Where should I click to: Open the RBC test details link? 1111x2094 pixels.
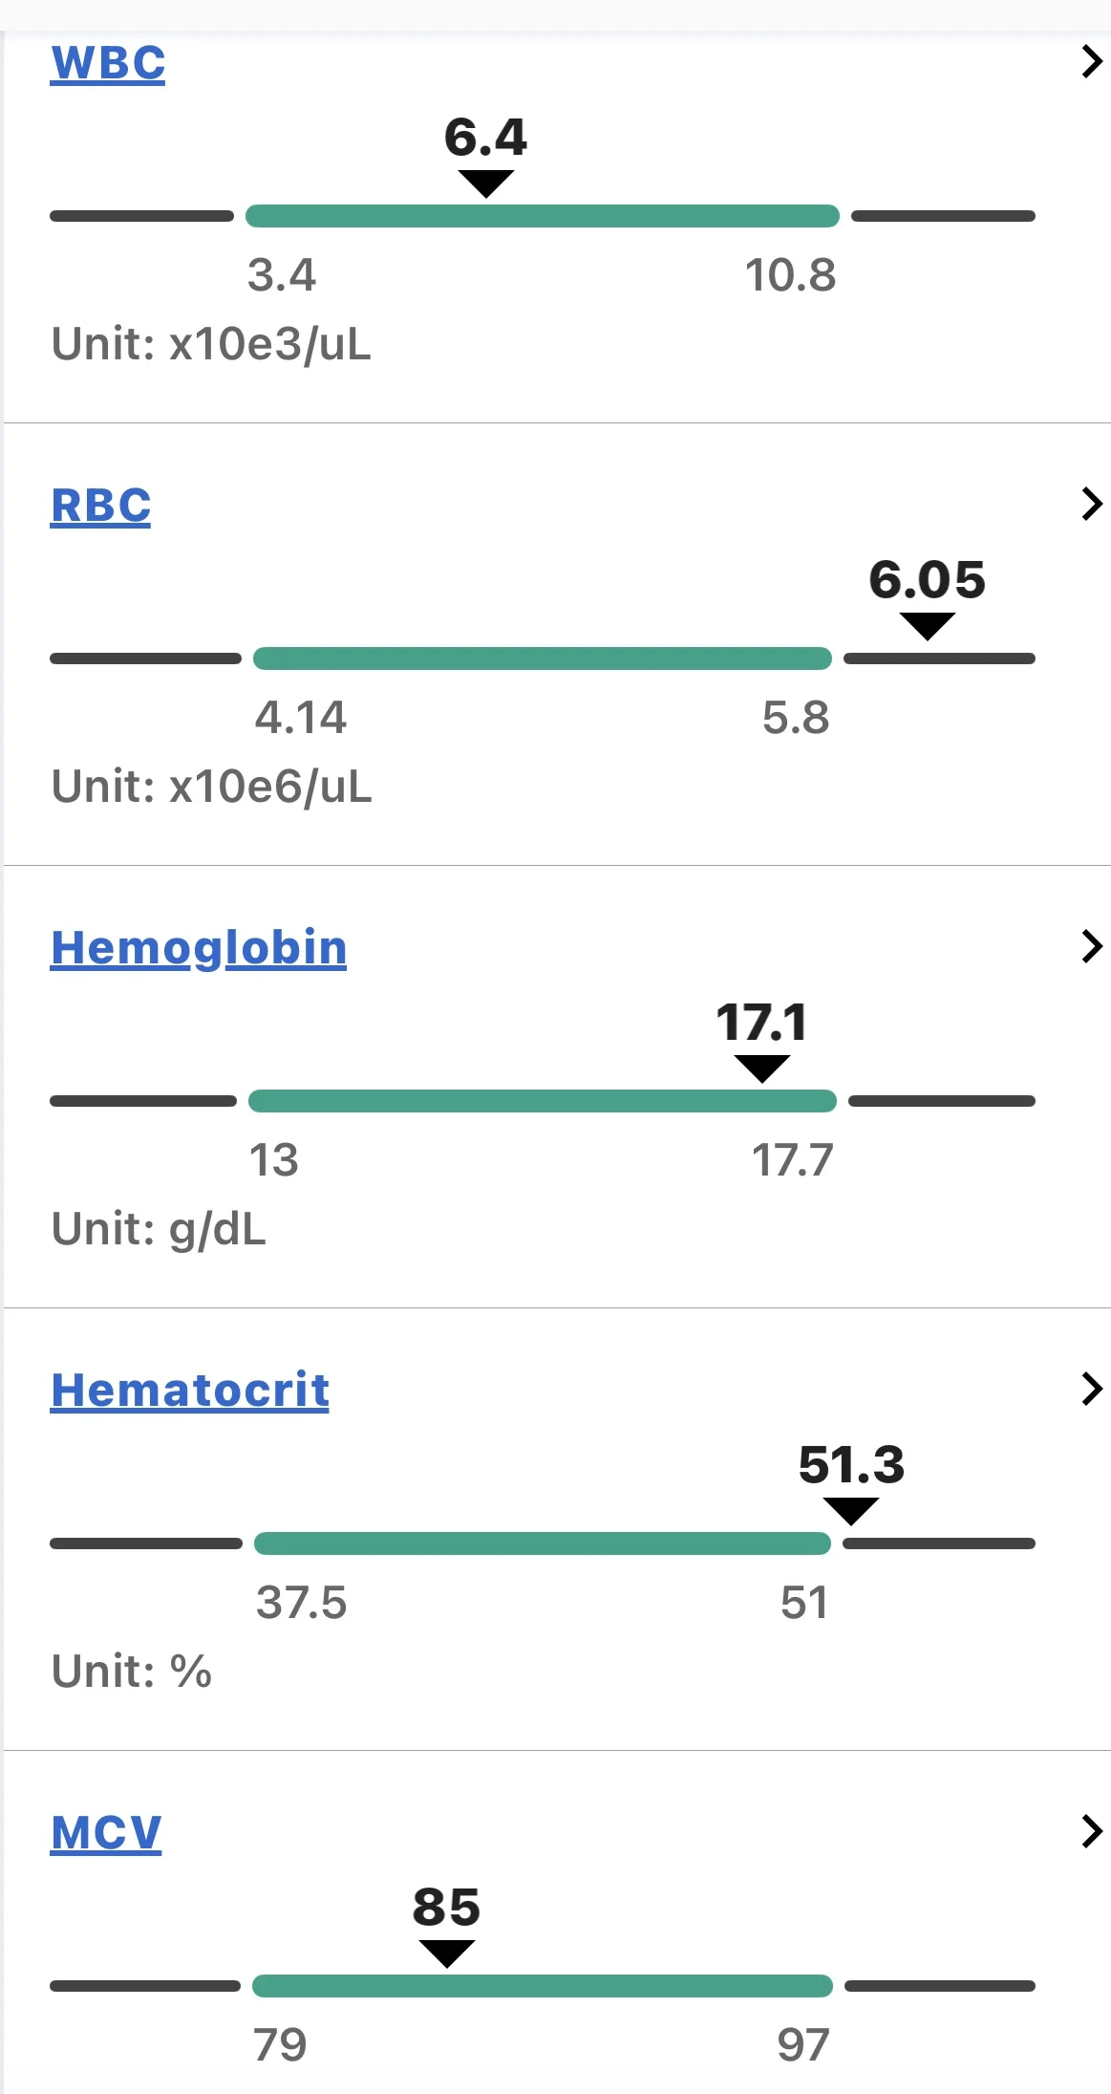pyautogui.click(x=101, y=506)
